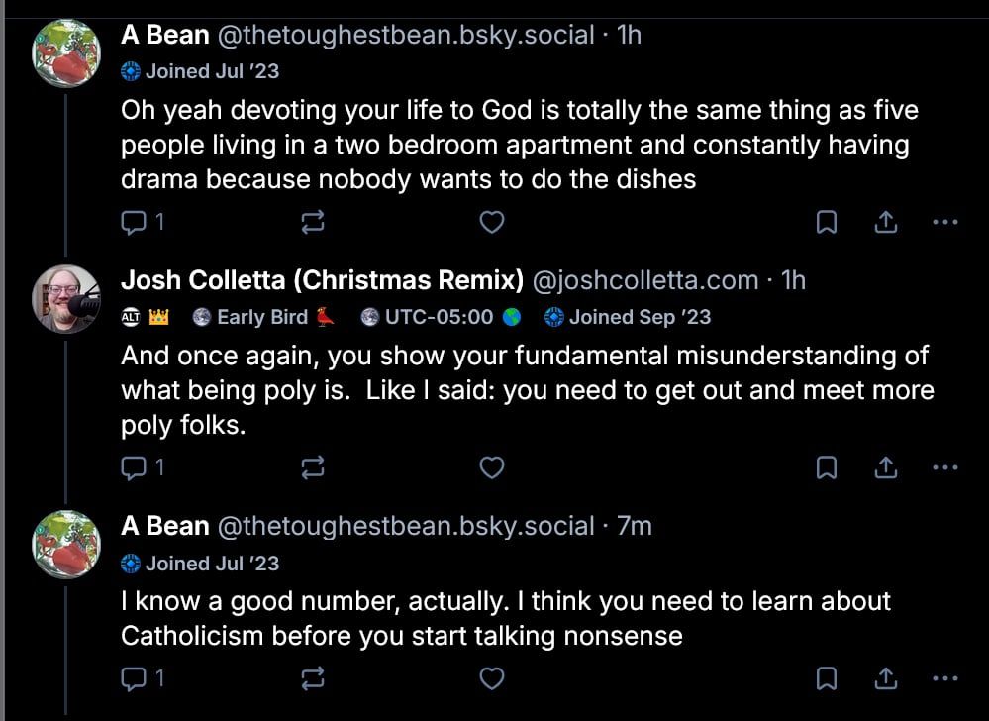Like Josh Colletta's reply
Screen dimensions: 989x721
[x=492, y=466]
